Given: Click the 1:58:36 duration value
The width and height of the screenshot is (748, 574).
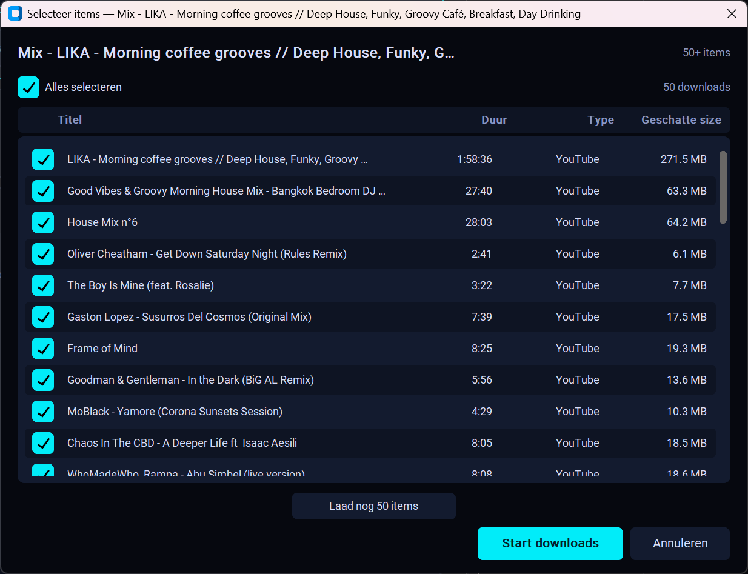Looking at the screenshot, I should pyautogui.click(x=475, y=159).
